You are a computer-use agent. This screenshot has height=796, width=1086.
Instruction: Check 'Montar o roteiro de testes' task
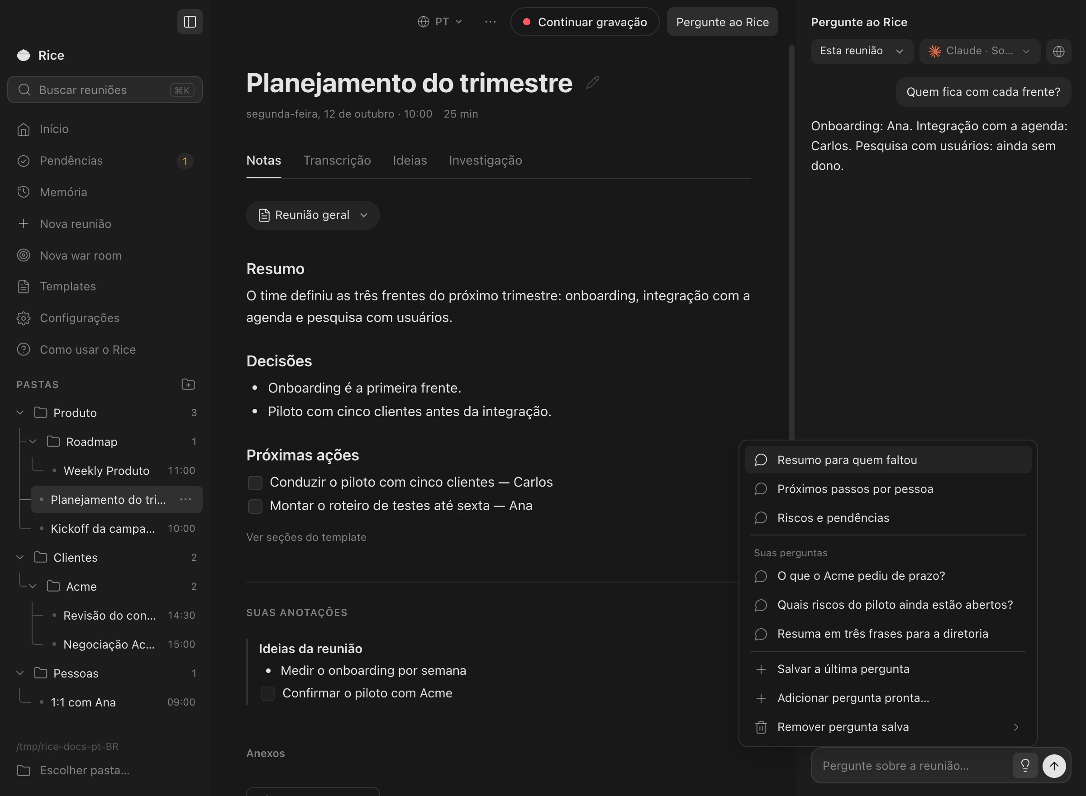(255, 506)
